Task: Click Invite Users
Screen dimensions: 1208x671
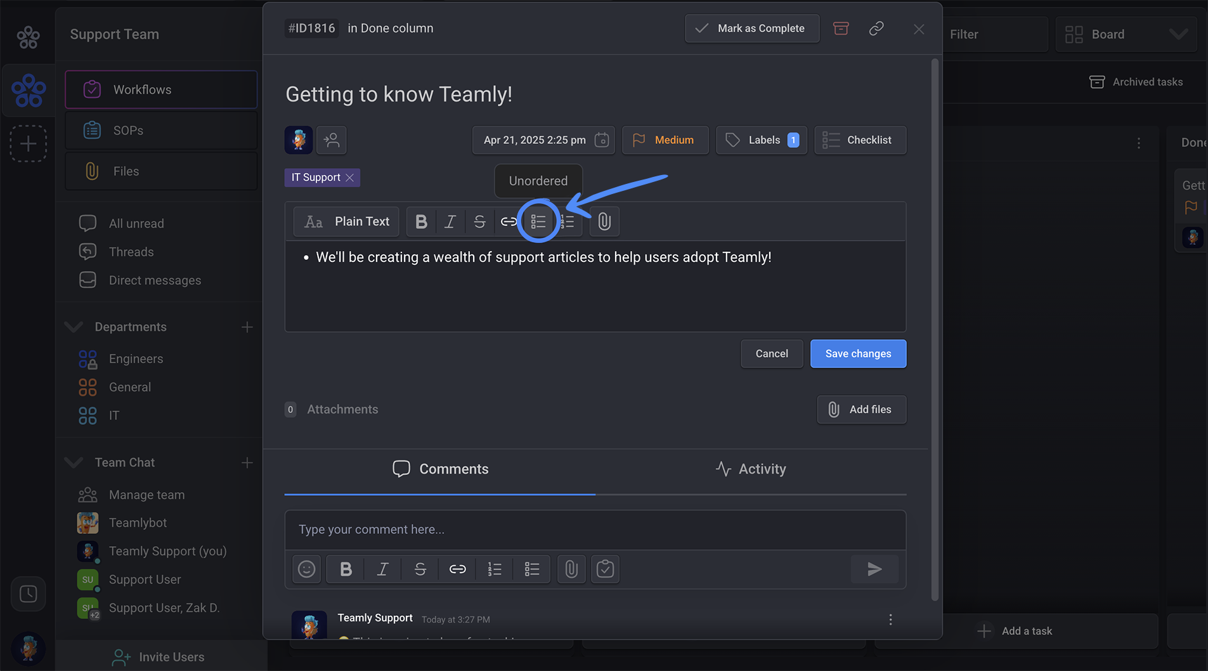Action: click(158, 657)
